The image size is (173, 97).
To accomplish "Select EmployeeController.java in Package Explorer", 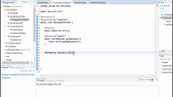I will (x=20, y=20).
